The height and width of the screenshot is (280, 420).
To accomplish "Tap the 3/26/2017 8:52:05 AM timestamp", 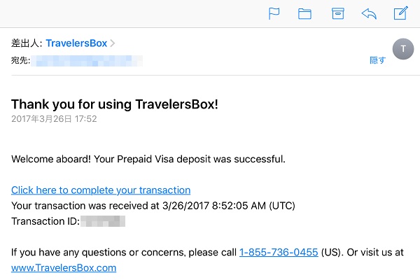I will click(x=214, y=206).
